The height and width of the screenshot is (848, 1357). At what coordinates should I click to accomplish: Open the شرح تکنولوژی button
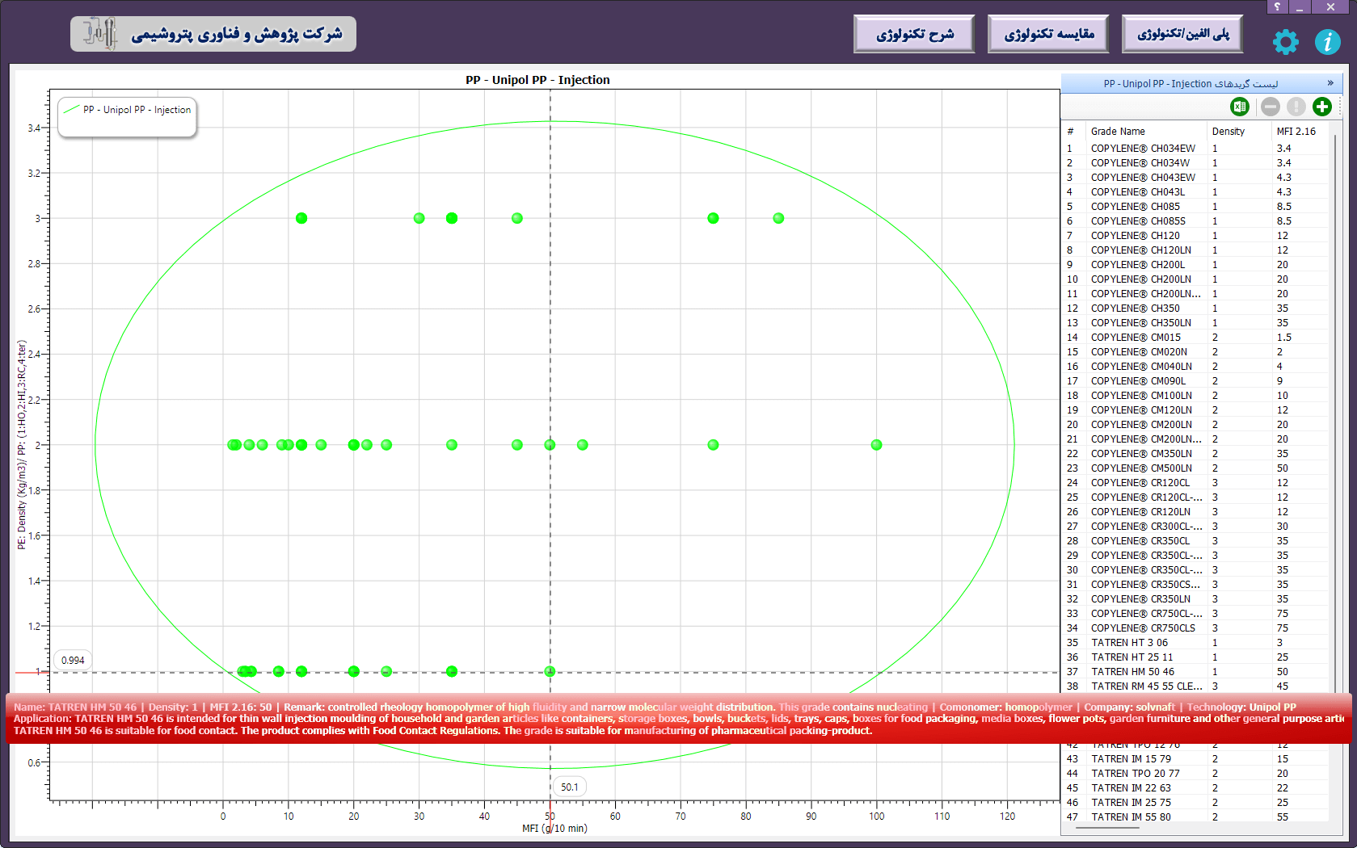point(914,34)
